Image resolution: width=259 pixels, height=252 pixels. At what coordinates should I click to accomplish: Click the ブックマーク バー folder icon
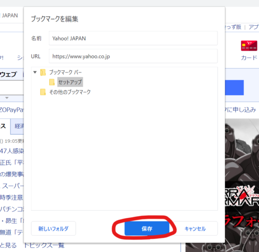43,72
